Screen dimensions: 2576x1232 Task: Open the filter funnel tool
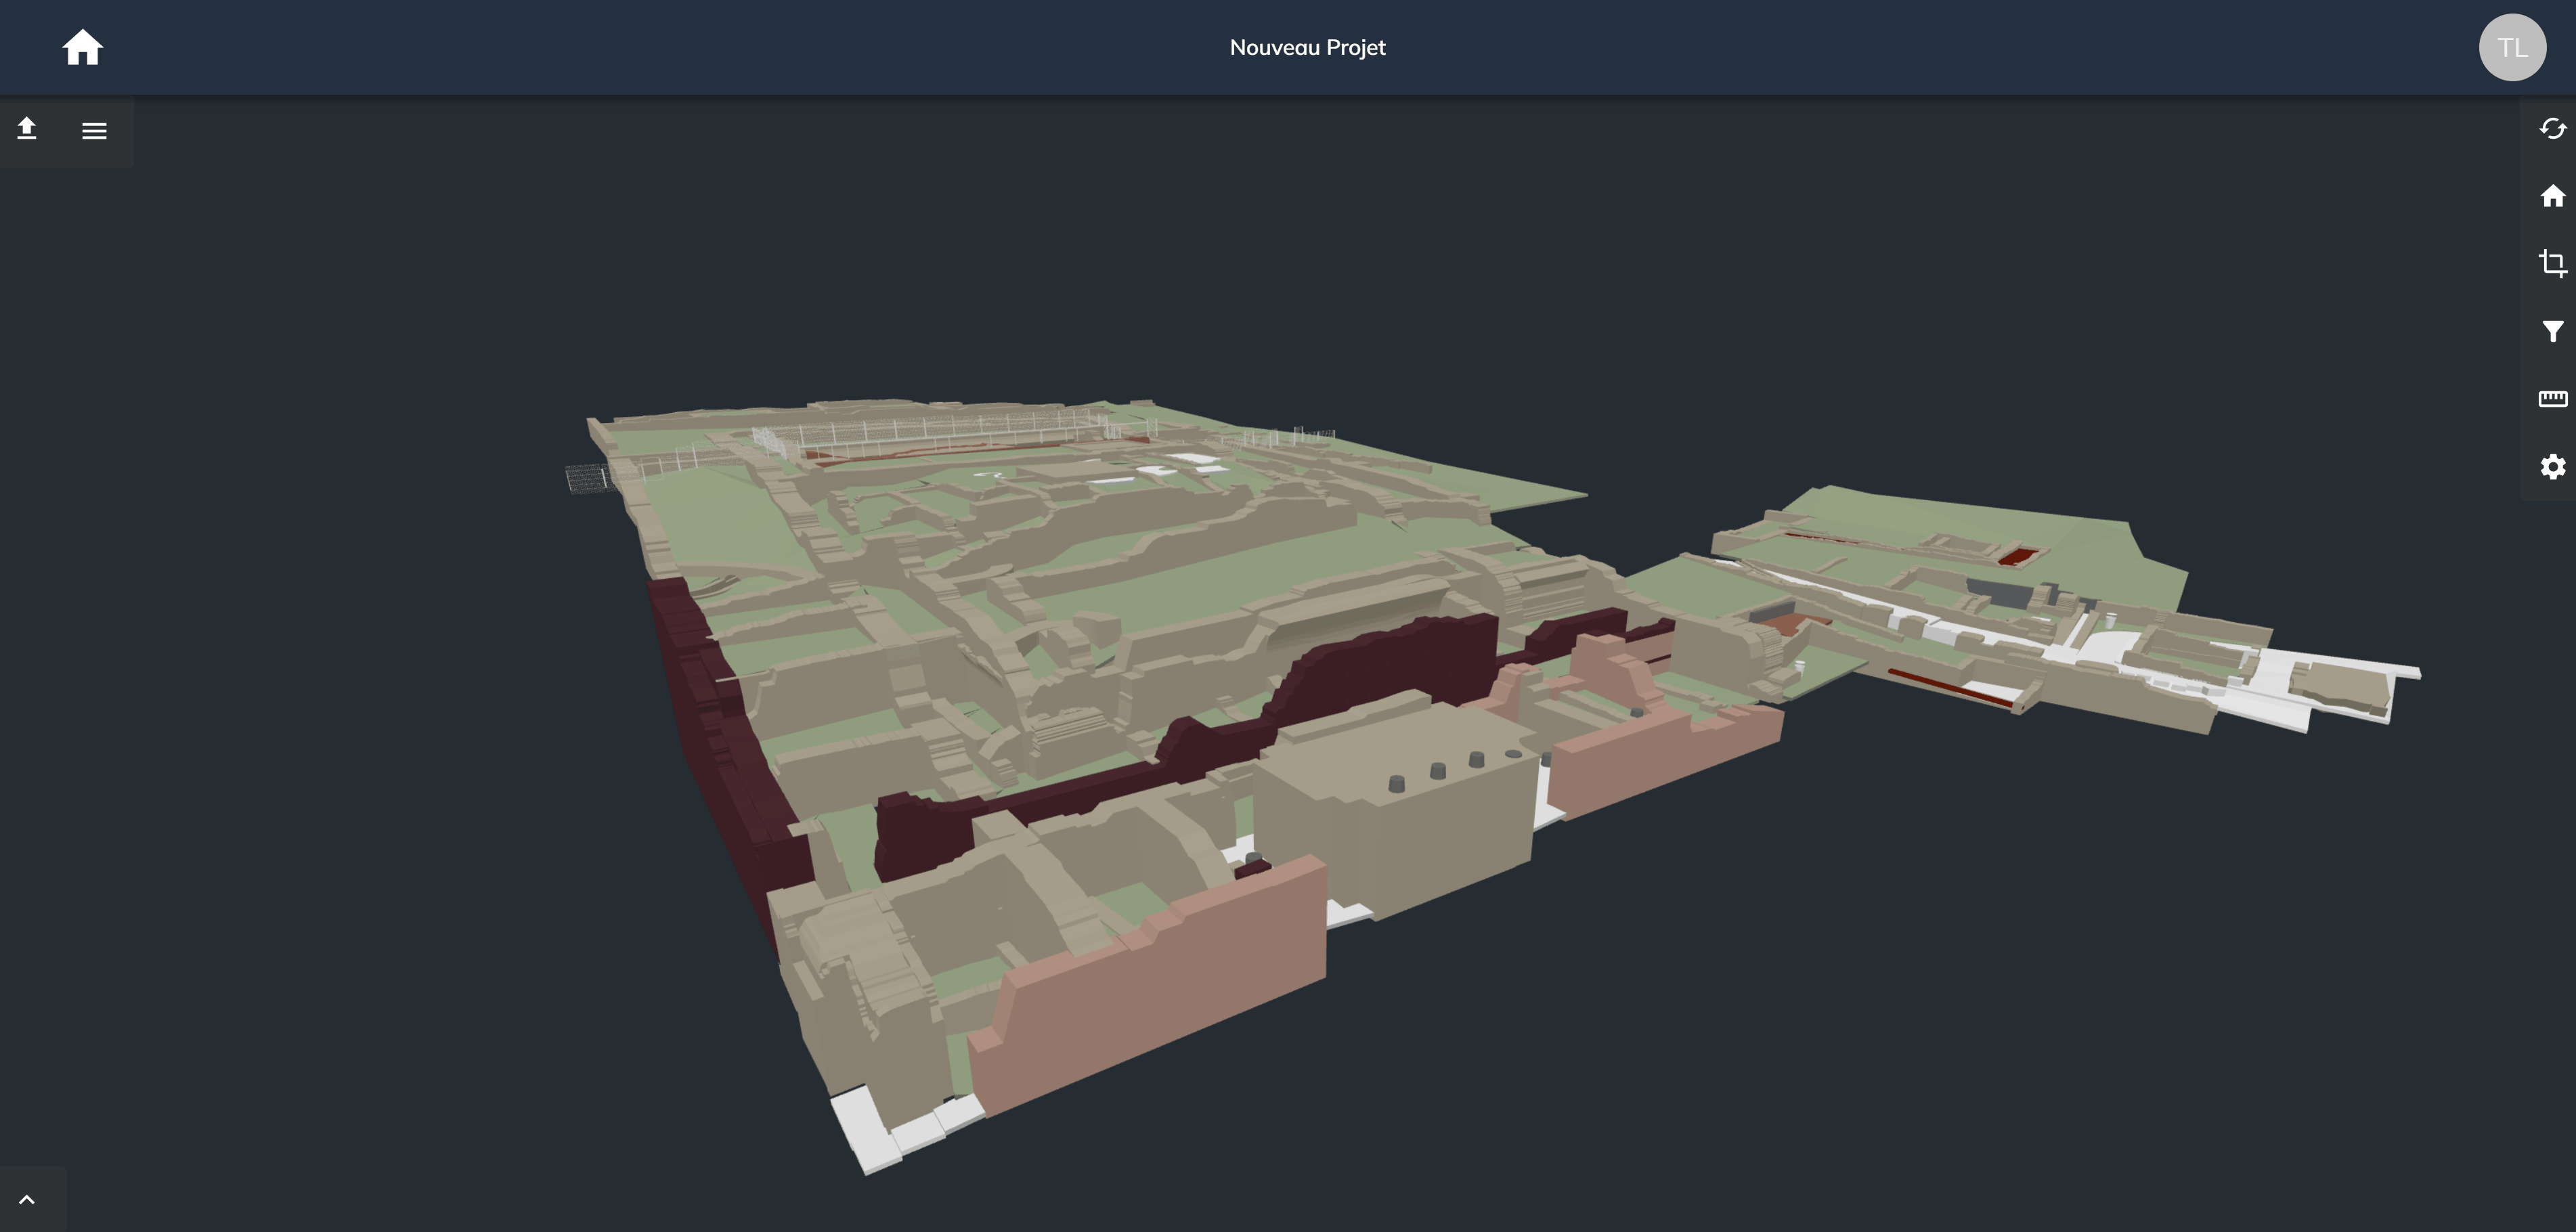pyautogui.click(x=2552, y=331)
